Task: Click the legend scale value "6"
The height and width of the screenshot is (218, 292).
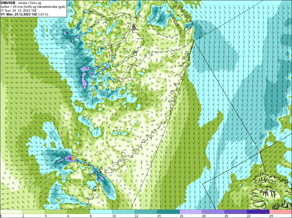Action: [68, 216]
